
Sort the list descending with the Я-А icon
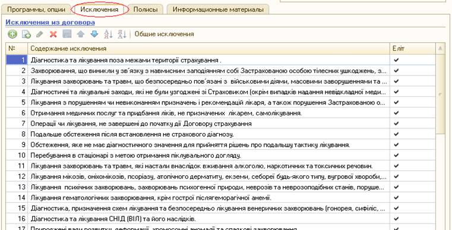[x=122, y=34]
